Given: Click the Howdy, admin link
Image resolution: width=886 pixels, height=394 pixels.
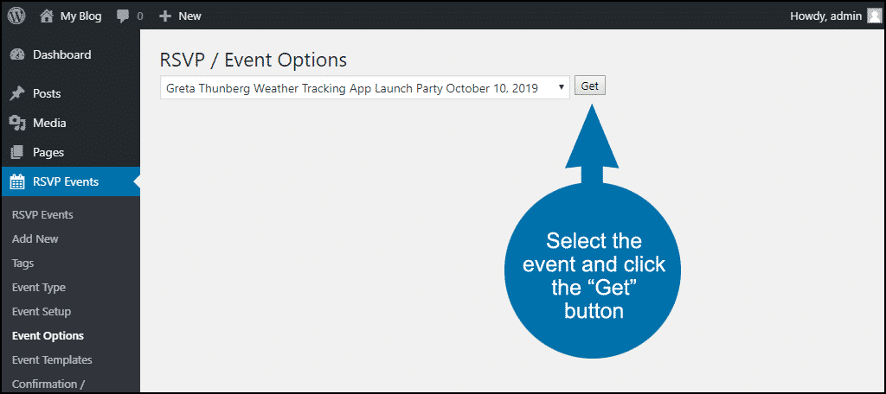Looking at the screenshot, I should pyautogui.click(x=825, y=16).
